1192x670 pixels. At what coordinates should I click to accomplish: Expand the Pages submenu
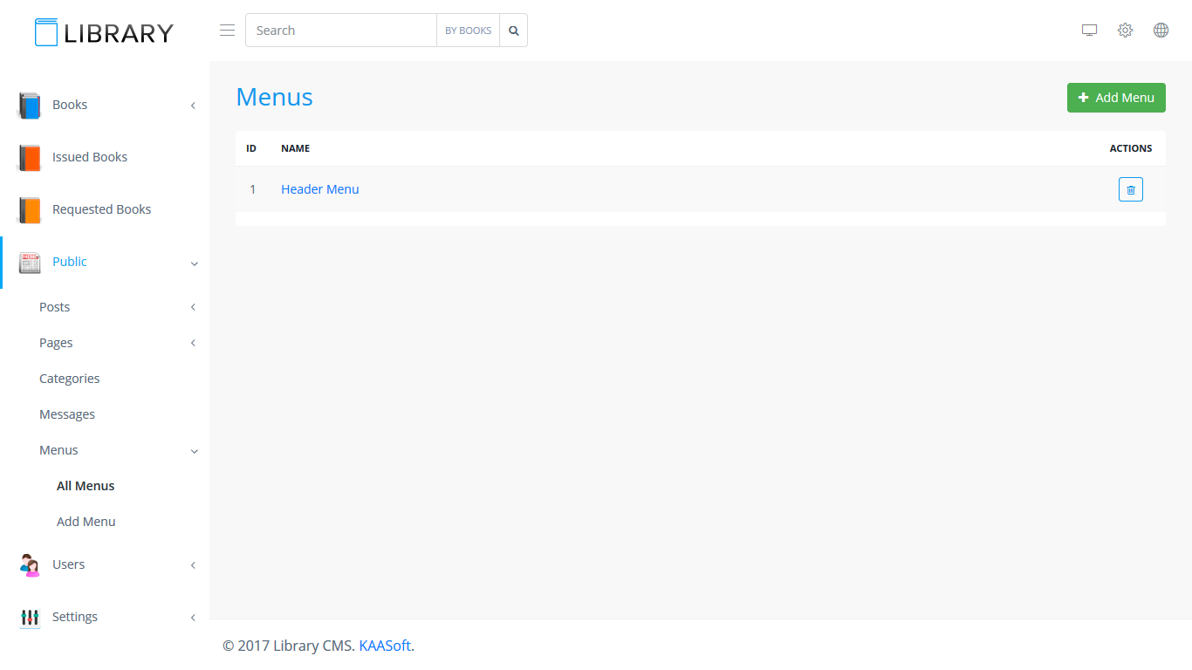(57, 343)
